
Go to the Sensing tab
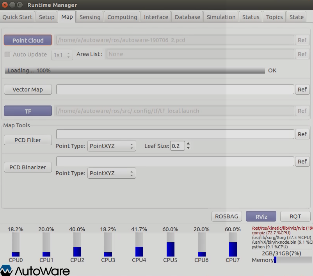tap(90, 17)
